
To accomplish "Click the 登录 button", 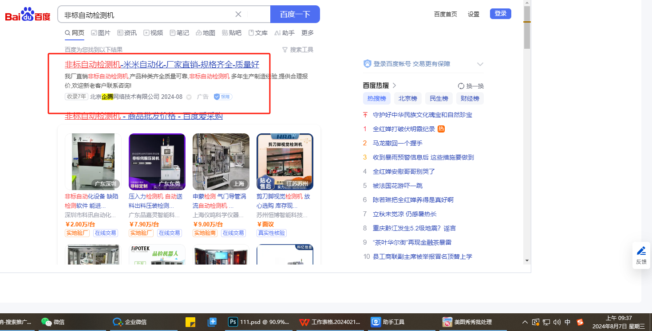I will pyautogui.click(x=501, y=14).
